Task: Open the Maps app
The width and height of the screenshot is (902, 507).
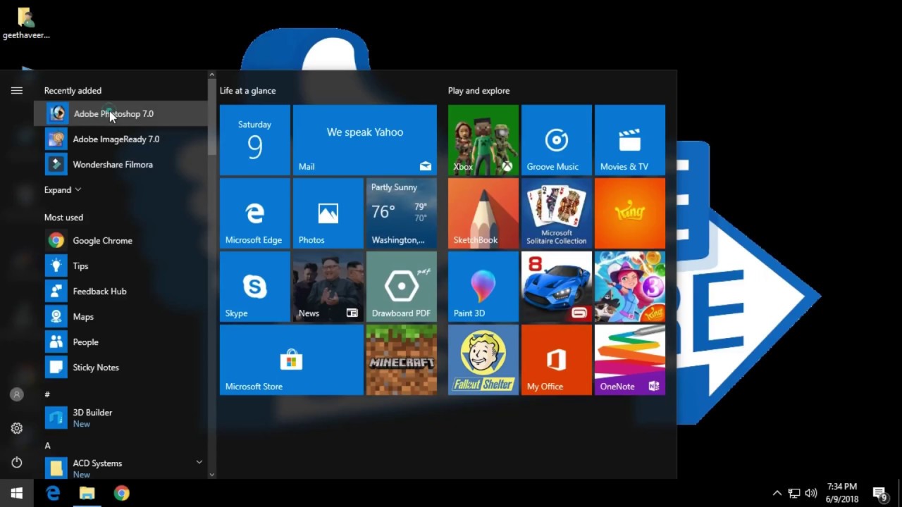Action: 121,316
